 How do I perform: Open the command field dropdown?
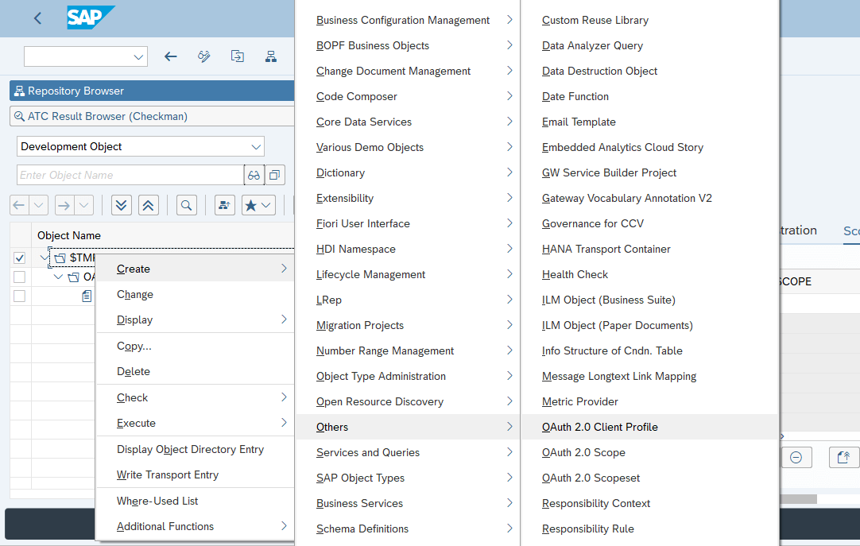[138, 56]
